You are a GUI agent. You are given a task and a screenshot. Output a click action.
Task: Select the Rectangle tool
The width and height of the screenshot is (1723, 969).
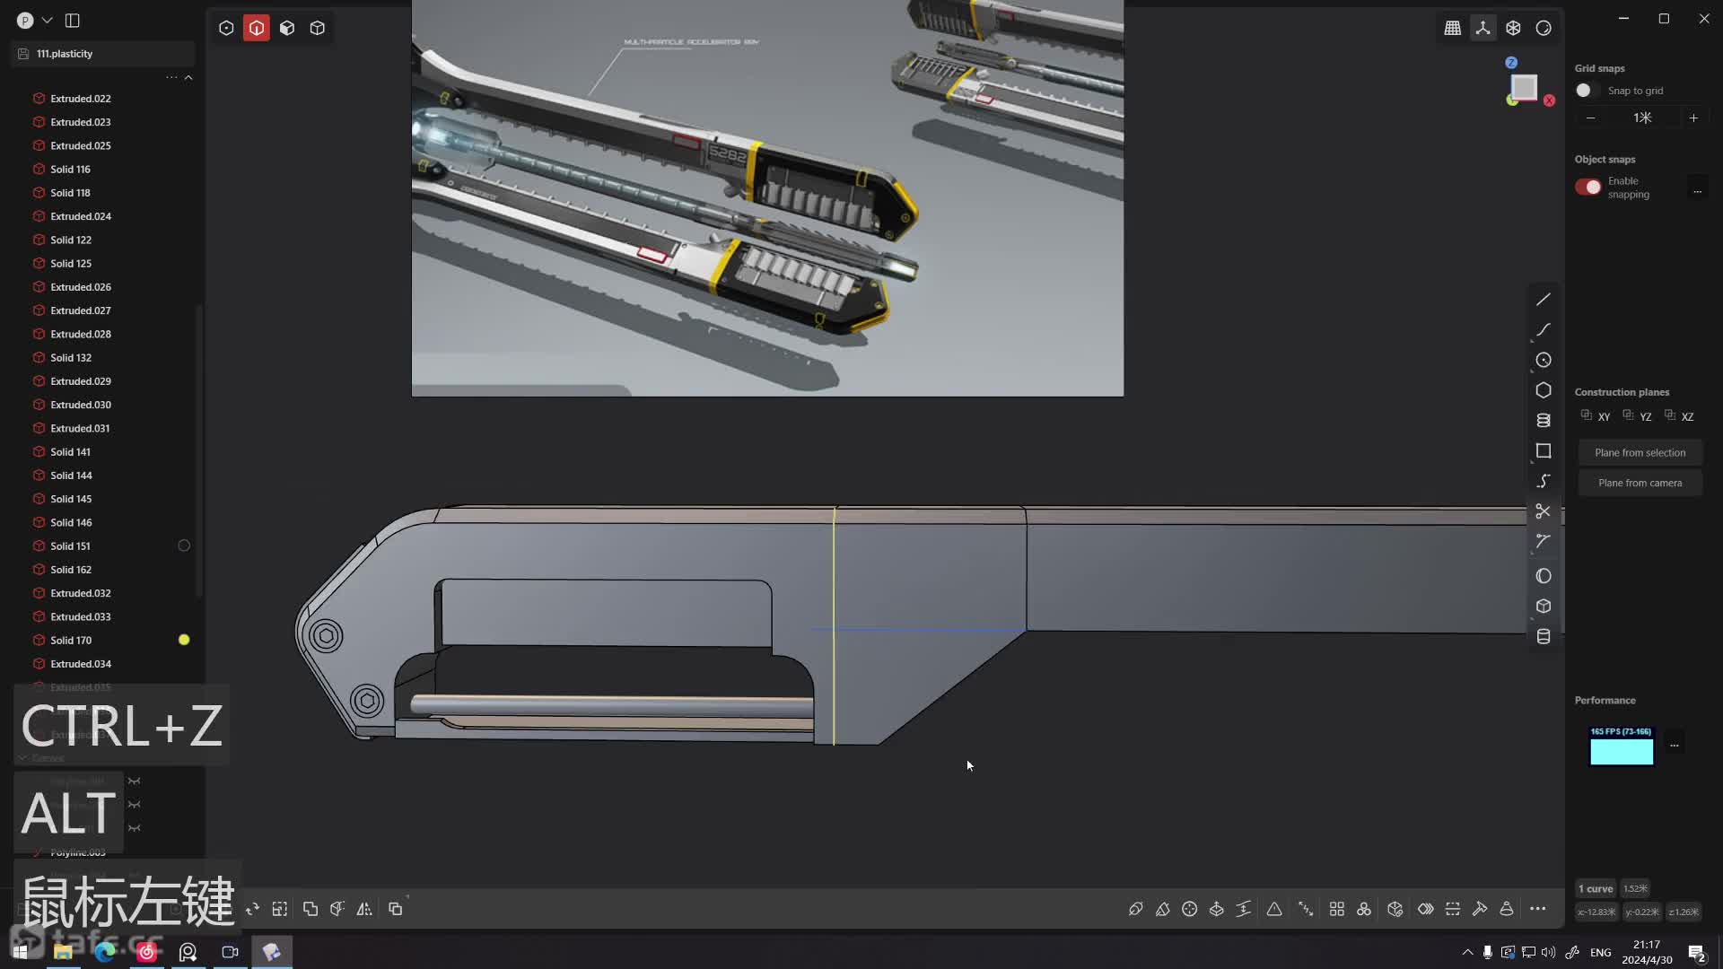[x=1544, y=451]
